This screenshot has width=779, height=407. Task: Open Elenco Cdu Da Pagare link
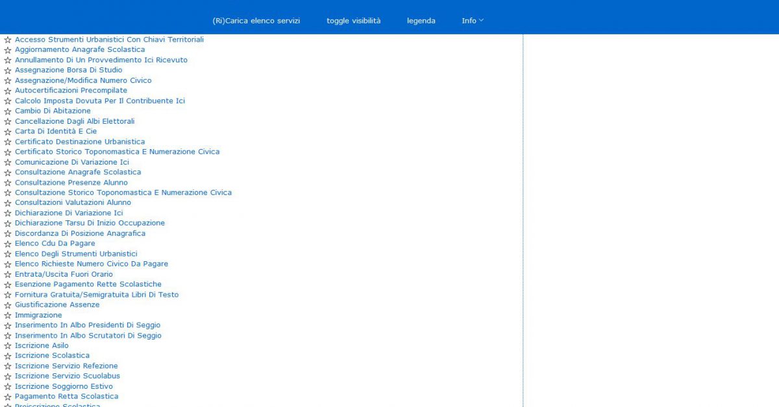coord(55,243)
